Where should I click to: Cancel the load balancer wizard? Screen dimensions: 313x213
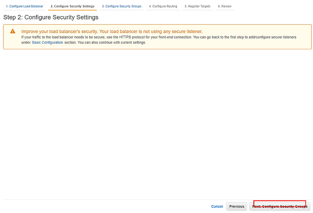(x=217, y=206)
